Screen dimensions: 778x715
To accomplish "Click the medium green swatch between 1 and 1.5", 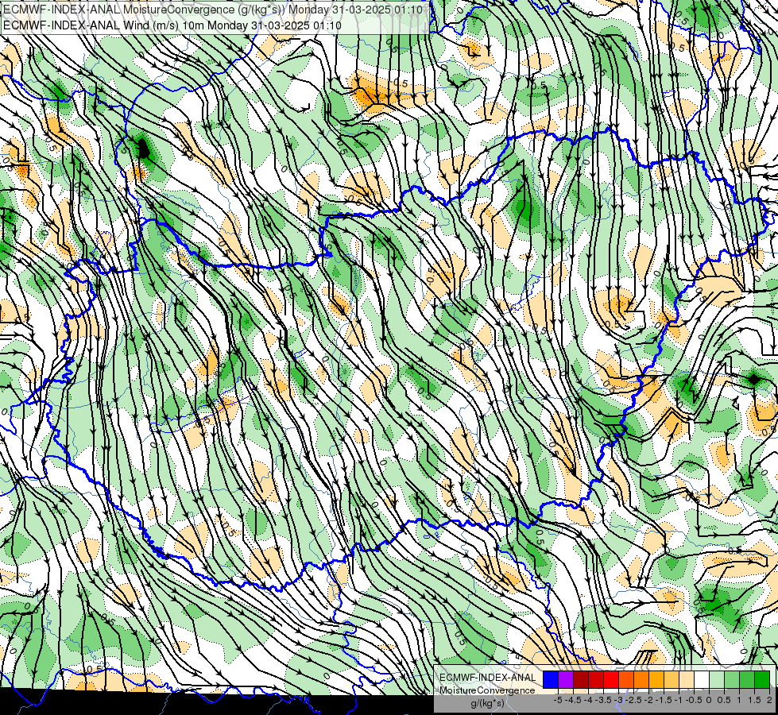I will point(747,680).
